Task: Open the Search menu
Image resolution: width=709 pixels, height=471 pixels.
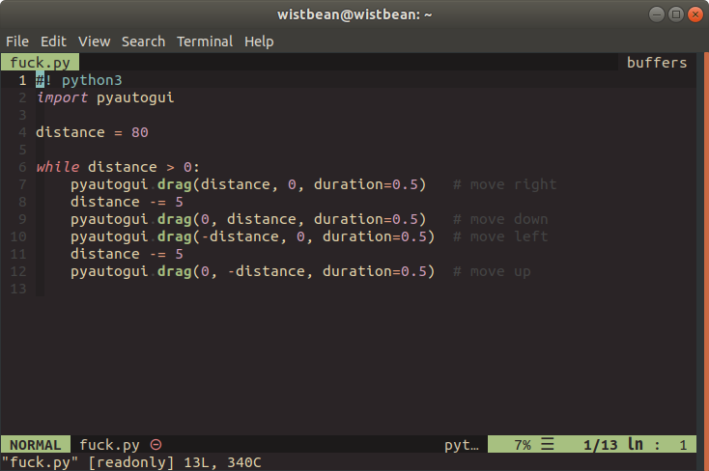Action: click(x=143, y=42)
